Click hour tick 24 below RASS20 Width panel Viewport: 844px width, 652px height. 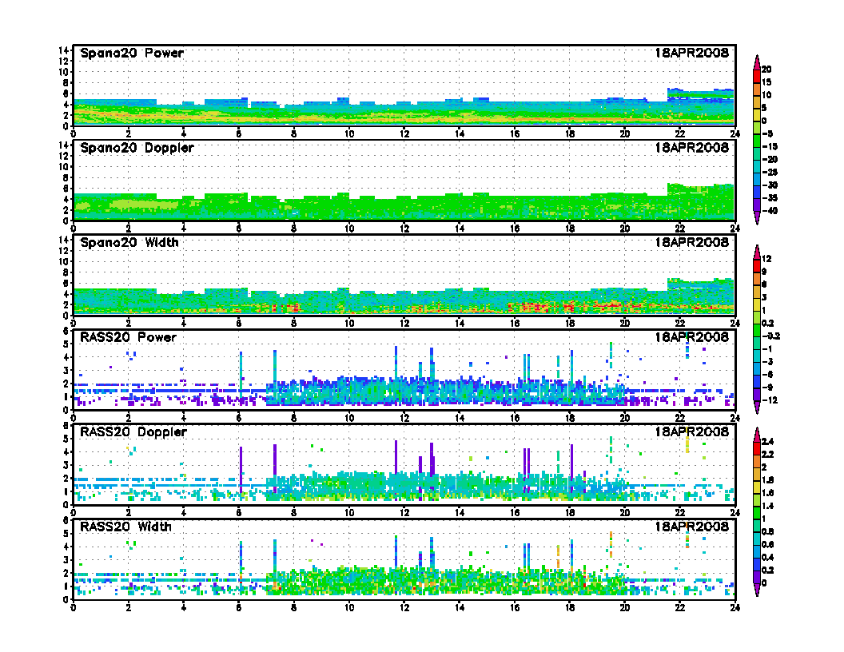click(x=735, y=608)
